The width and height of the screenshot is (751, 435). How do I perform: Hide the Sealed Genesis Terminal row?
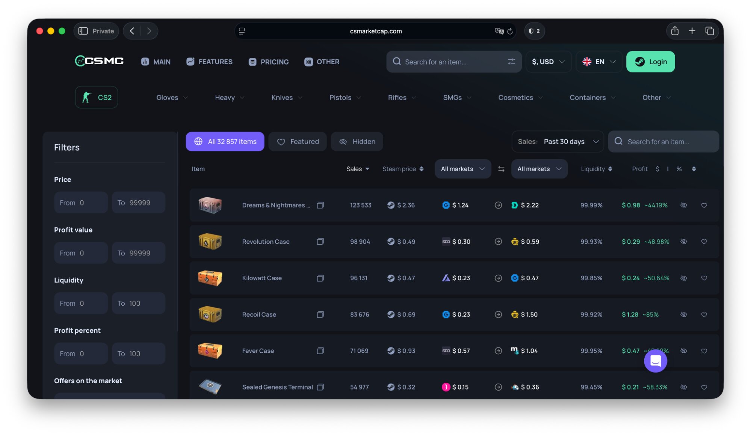pos(683,387)
